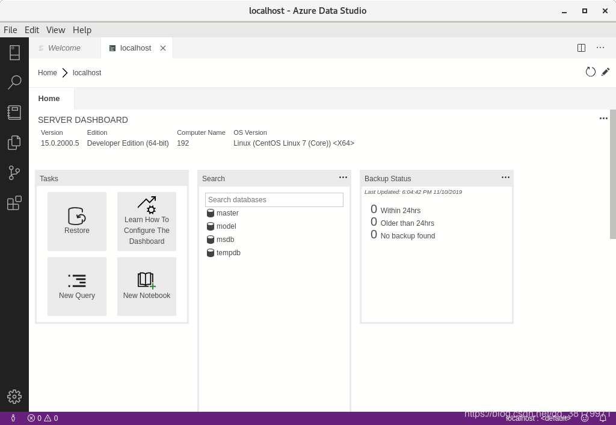Open the Manage gear in the activity bar

coord(14,397)
